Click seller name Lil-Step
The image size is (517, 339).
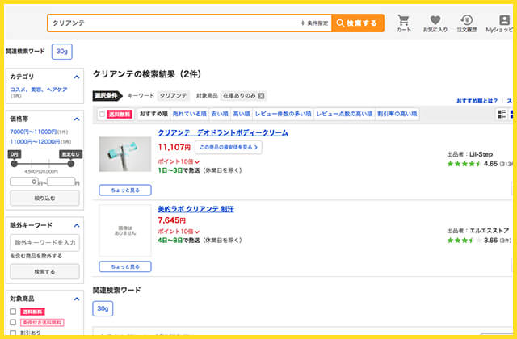(481, 154)
